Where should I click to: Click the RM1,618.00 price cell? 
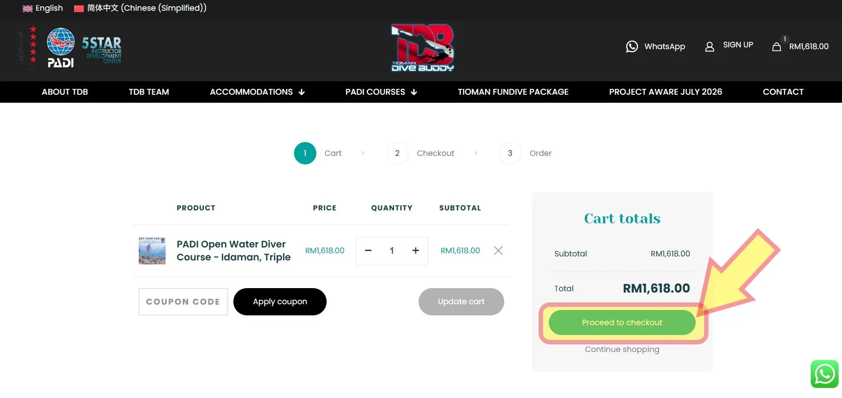click(x=325, y=251)
